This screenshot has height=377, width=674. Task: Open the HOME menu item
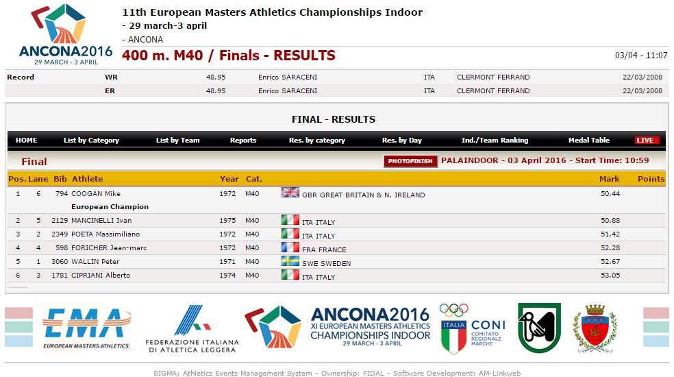pos(26,141)
